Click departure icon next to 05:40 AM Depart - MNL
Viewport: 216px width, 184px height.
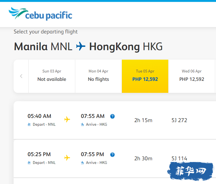pyautogui.click(x=29, y=125)
